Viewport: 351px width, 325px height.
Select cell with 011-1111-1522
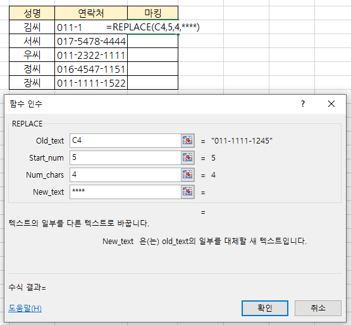pos(91,83)
